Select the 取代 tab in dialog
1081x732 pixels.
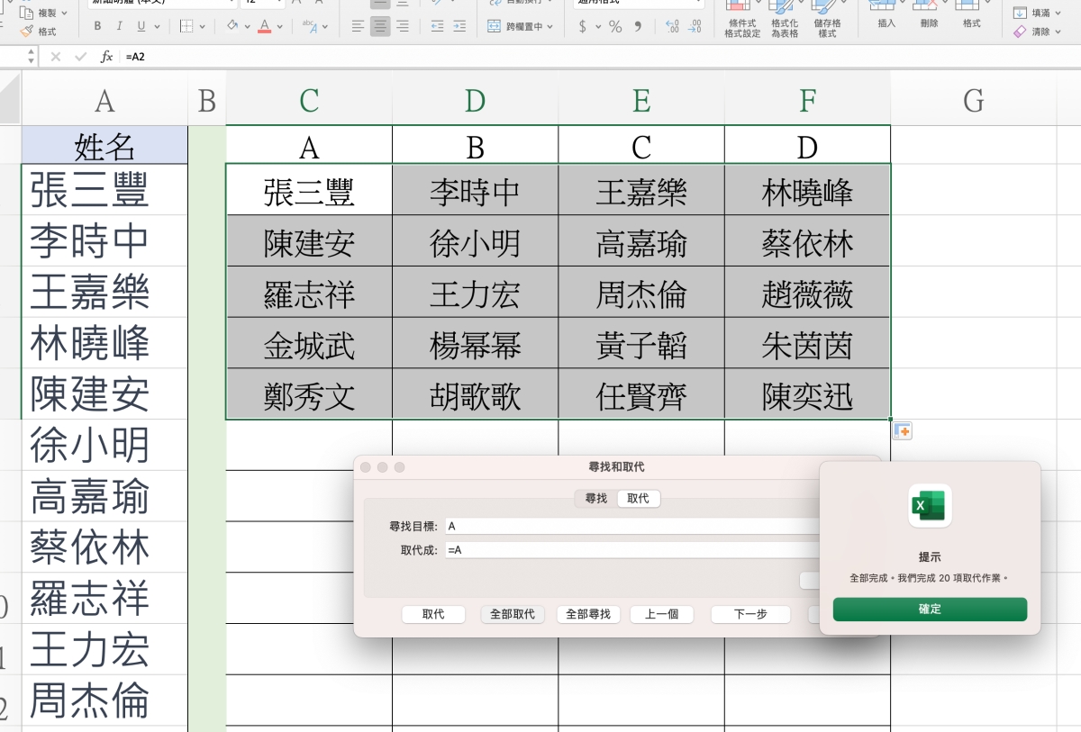[x=638, y=498]
